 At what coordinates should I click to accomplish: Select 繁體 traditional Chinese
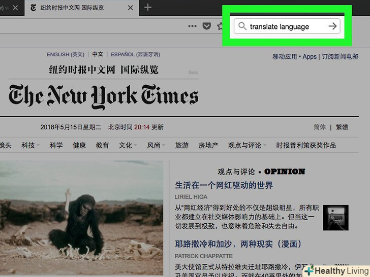[342, 127]
